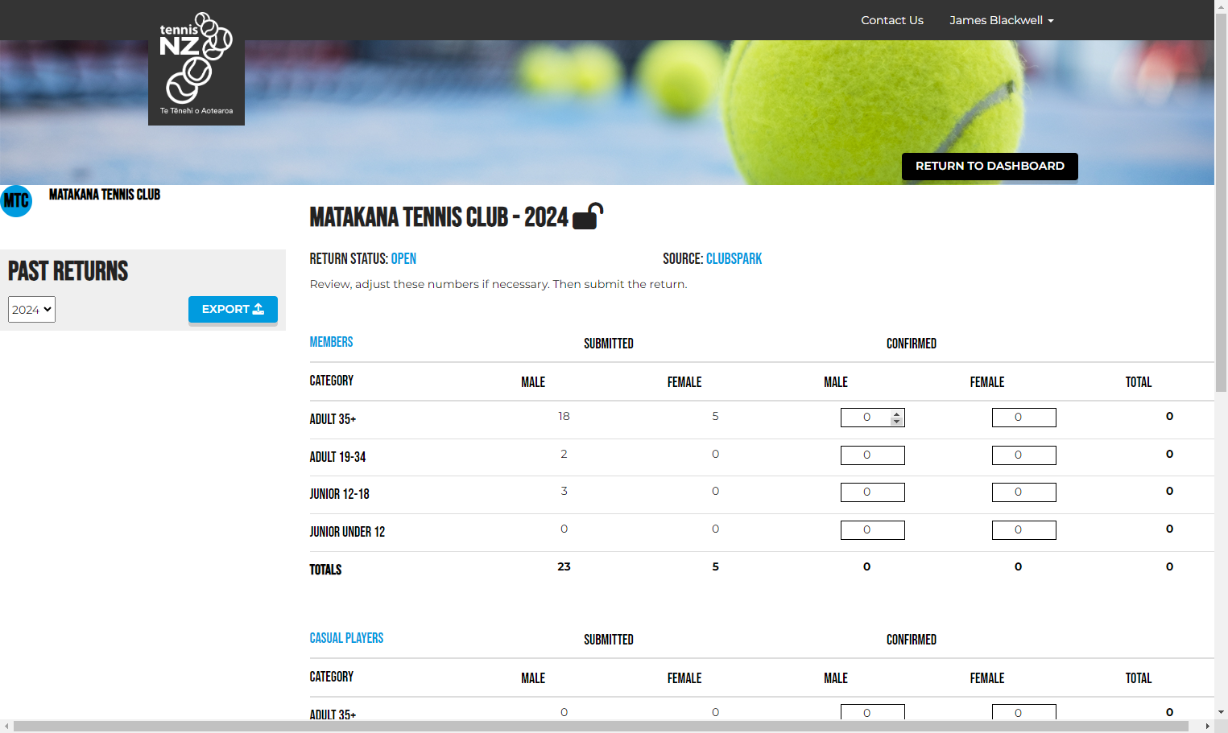Increment the Adult 35+ confirmed male stepper
The image size is (1228, 733).
point(896,414)
